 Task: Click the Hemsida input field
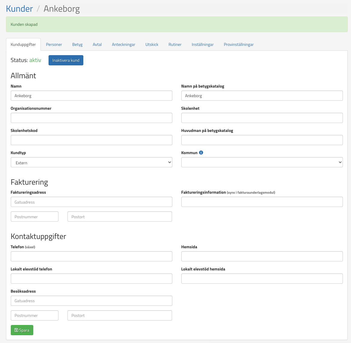tap(262, 256)
